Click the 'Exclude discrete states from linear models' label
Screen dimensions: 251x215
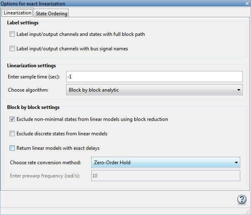click(62, 134)
